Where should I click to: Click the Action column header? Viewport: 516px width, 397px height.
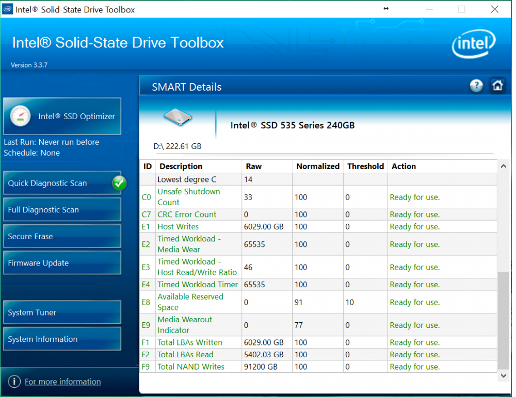coord(442,166)
